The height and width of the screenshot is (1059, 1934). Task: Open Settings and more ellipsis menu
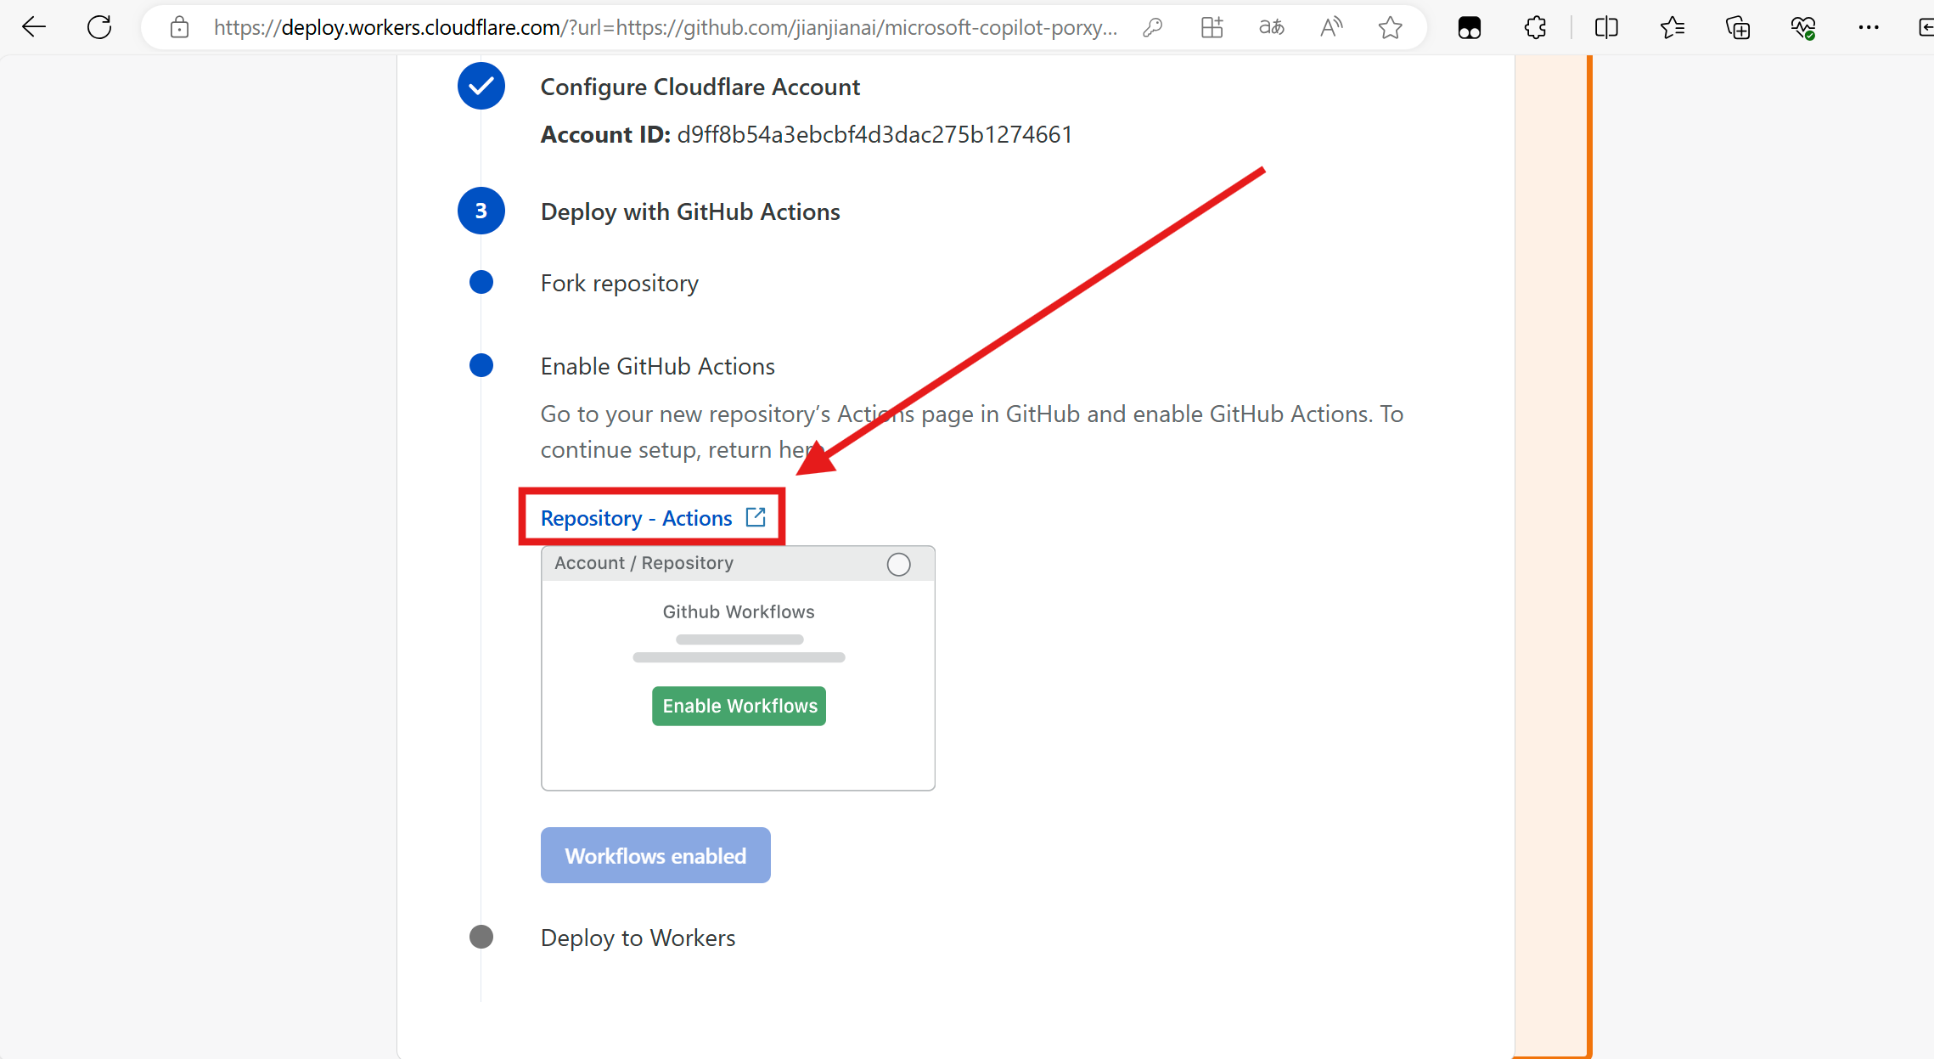(x=1869, y=28)
